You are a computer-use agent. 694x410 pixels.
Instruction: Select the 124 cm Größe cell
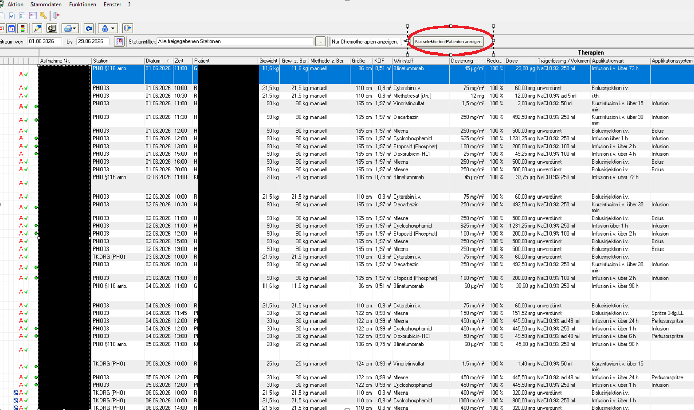coord(361,367)
